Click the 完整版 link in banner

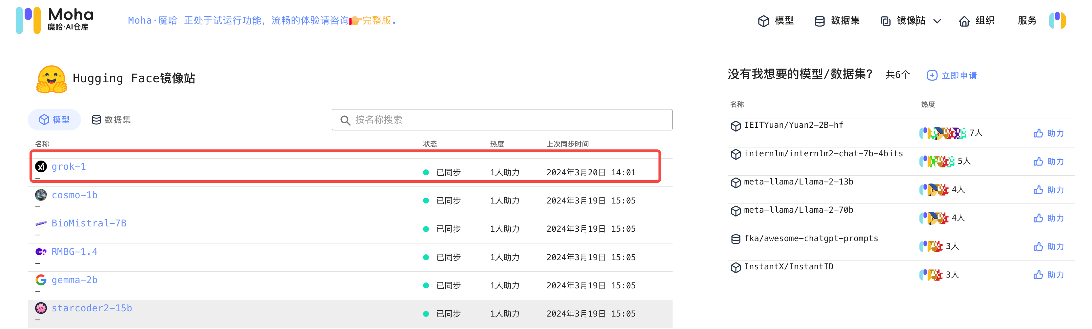pyautogui.click(x=376, y=20)
